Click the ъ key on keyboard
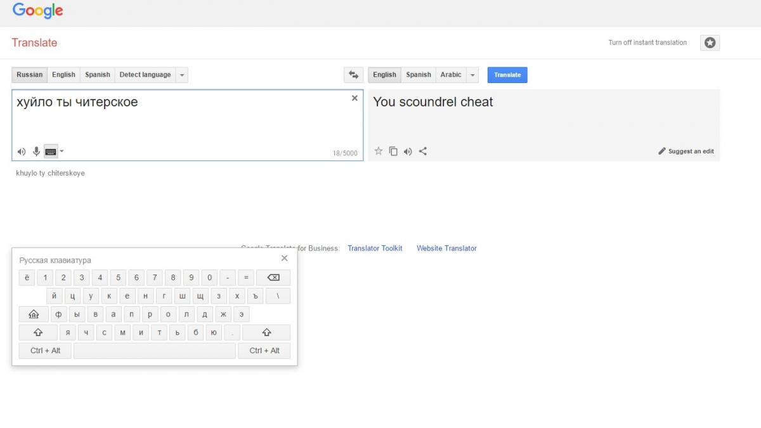This screenshot has width=761, height=428. click(x=255, y=296)
